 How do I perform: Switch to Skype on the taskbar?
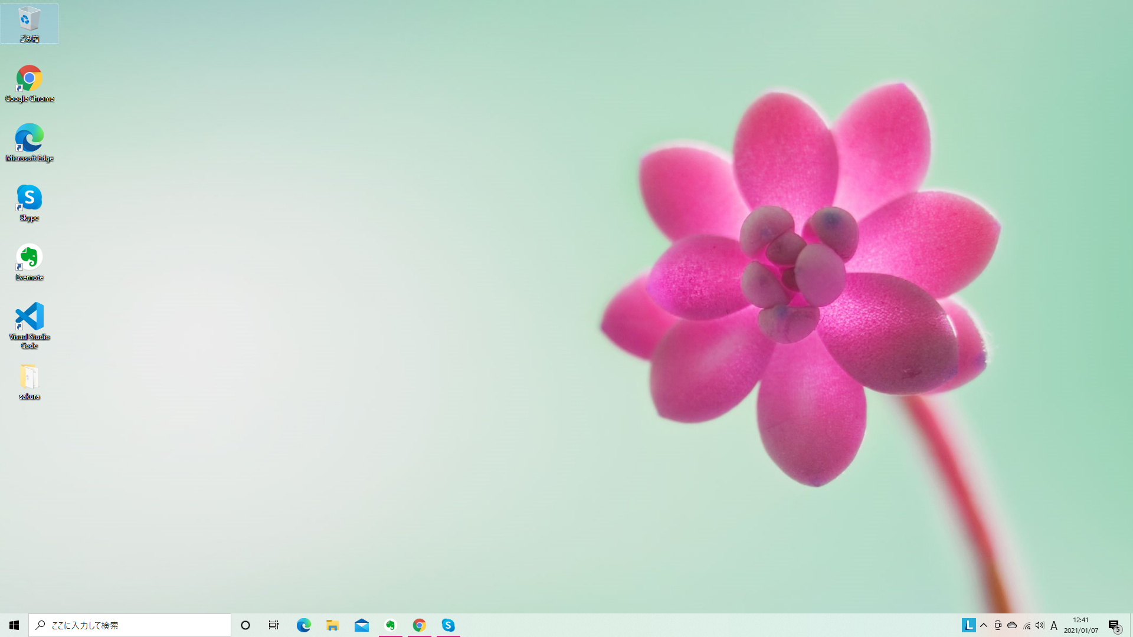click(448, 625)
